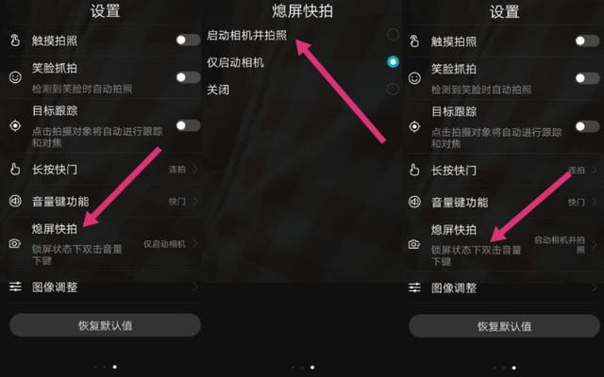The width and height of the screenshot is (604, 377).
Task: Select the 启动相机并拍照 radio option
Action: tap(393, 35)
